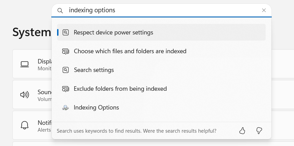Click the Search settings result icon
The image size is (294, 146).
(x=65, y=70)
